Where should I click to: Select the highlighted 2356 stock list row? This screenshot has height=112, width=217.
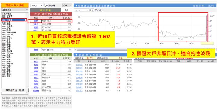point(14,20)
